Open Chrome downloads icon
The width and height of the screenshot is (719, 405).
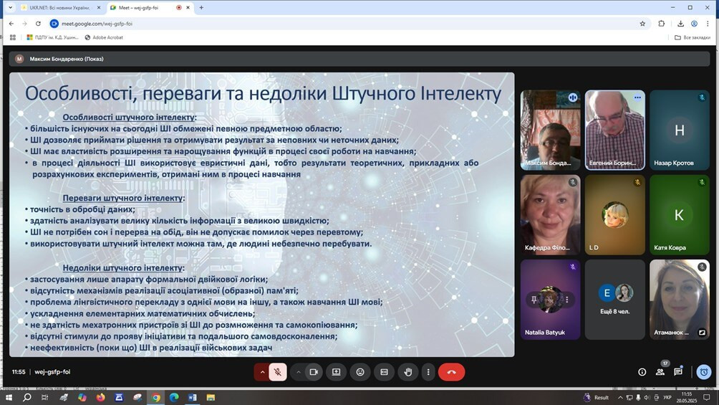click(x=680, y=24)
